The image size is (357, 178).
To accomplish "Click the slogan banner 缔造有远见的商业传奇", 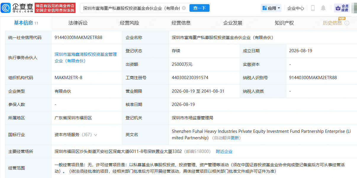I will click(55, 8).
